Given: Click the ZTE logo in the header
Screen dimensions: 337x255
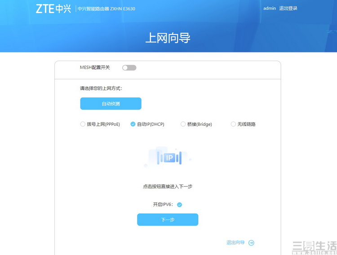Looking at the screenshot, I should click(x=53, y=9).
